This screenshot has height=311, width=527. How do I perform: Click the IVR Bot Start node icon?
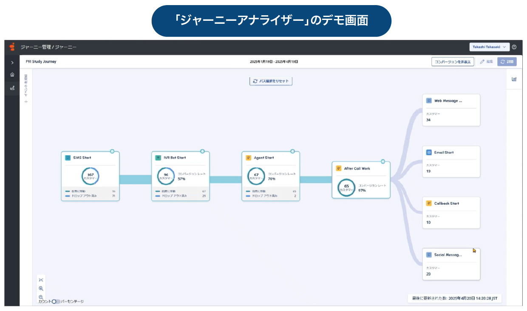click(x=158, y=158)
